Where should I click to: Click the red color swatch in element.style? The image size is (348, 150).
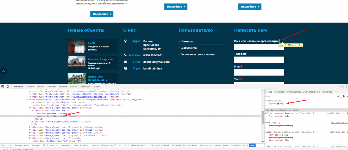point(278,103)
